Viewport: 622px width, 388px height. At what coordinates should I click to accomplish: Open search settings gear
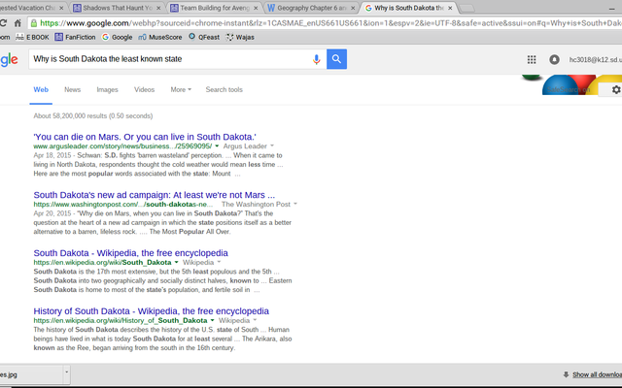click(x=615, y=90)
